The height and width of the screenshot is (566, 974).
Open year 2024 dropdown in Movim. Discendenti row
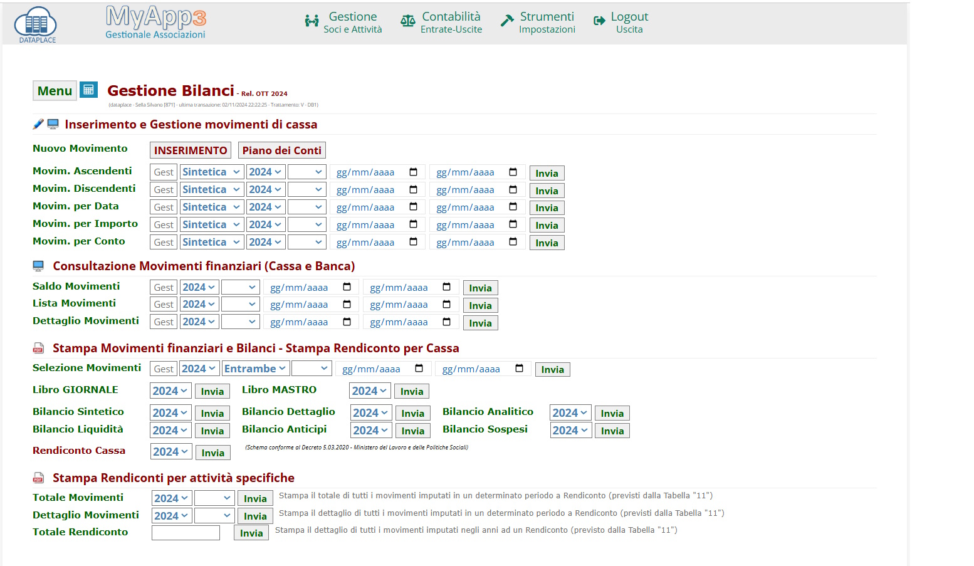tap(266, 189)
